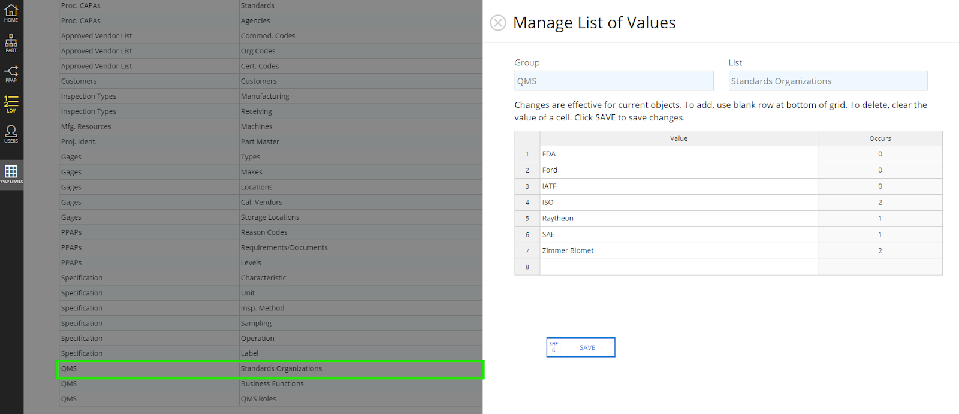Select the SAE value cell
This screenshot has width=959, height=414.
click(x=678, y=235)
